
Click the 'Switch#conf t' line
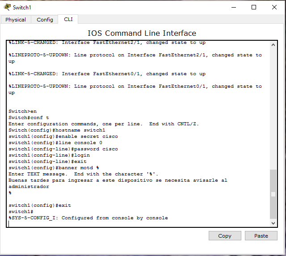[x=29, y=118]
